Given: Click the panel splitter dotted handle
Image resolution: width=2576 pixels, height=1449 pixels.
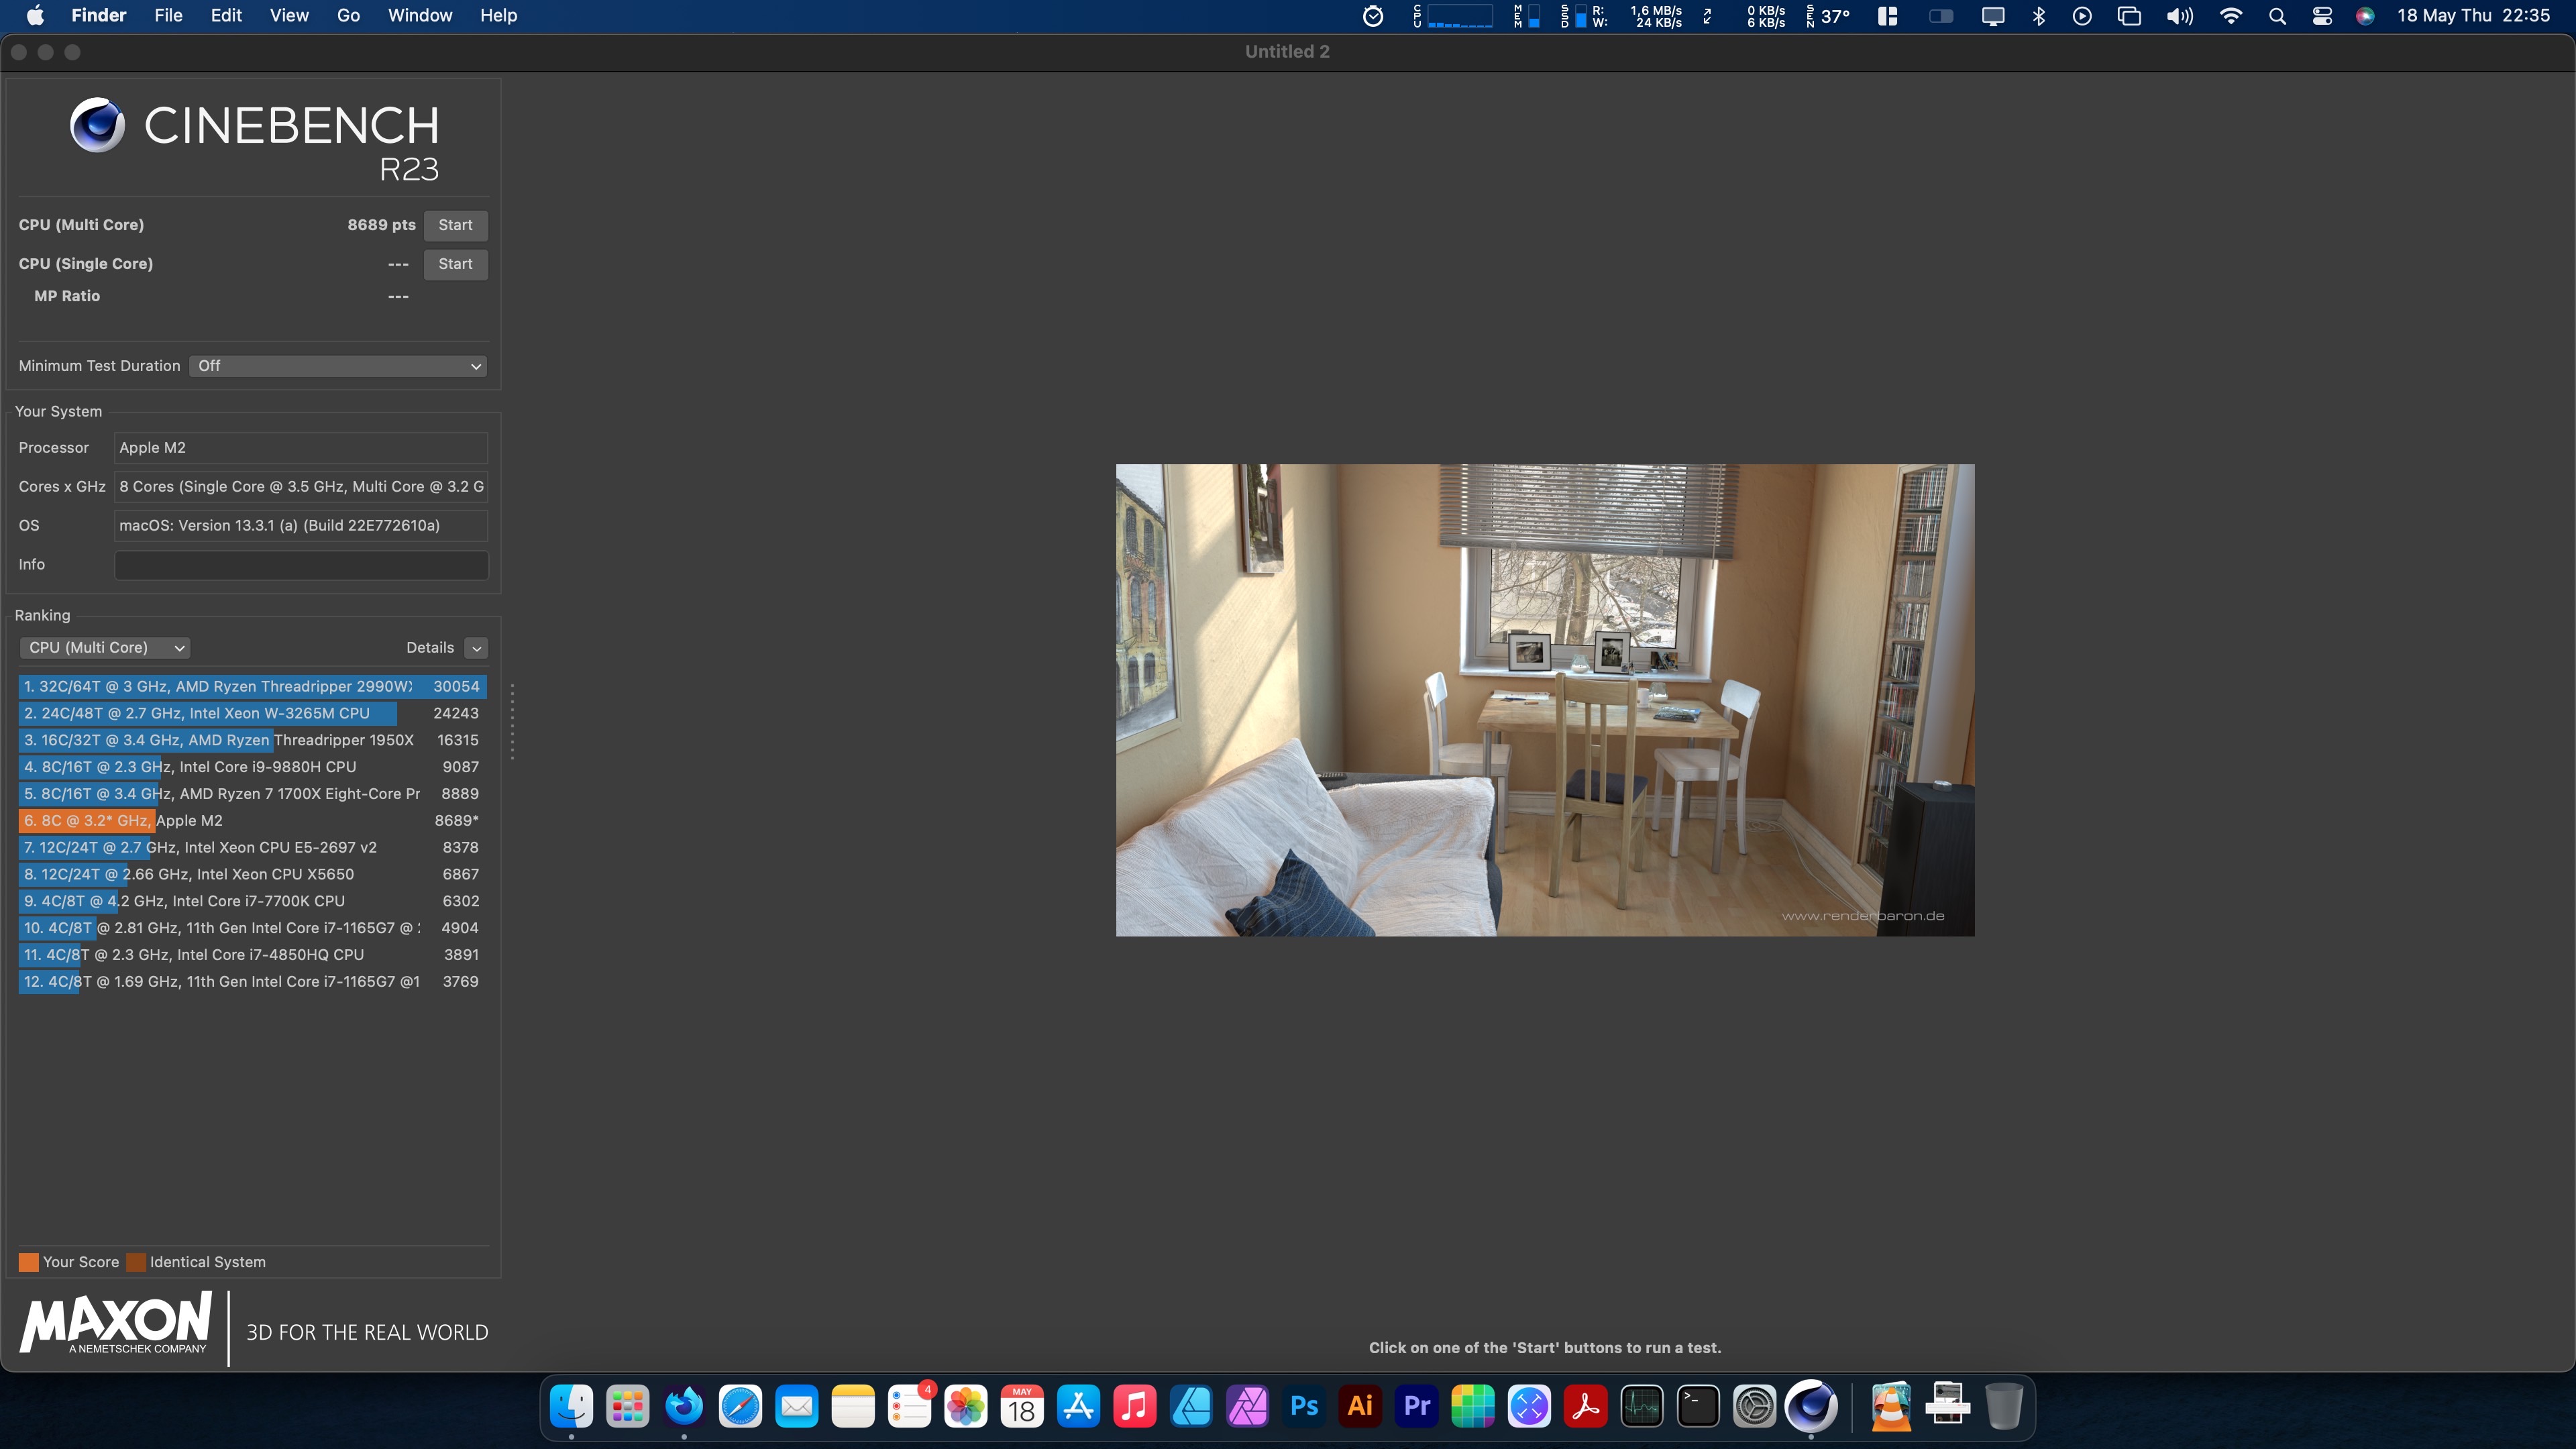Looking at the screenshot, I should pos(512,722).
